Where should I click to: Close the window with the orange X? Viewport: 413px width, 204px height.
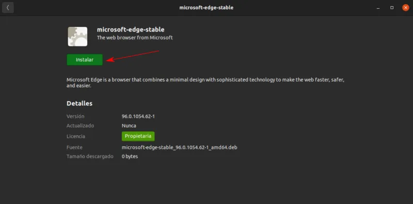pos(406,8)
